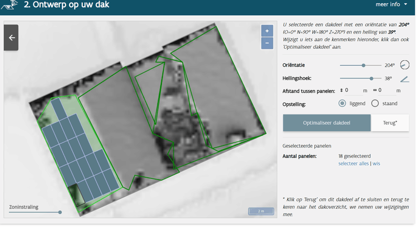Viewport: 419px width, 227px height.
Task: Click the '2. Ontwerp op uw dak' title
Action: tap(67, 5)
